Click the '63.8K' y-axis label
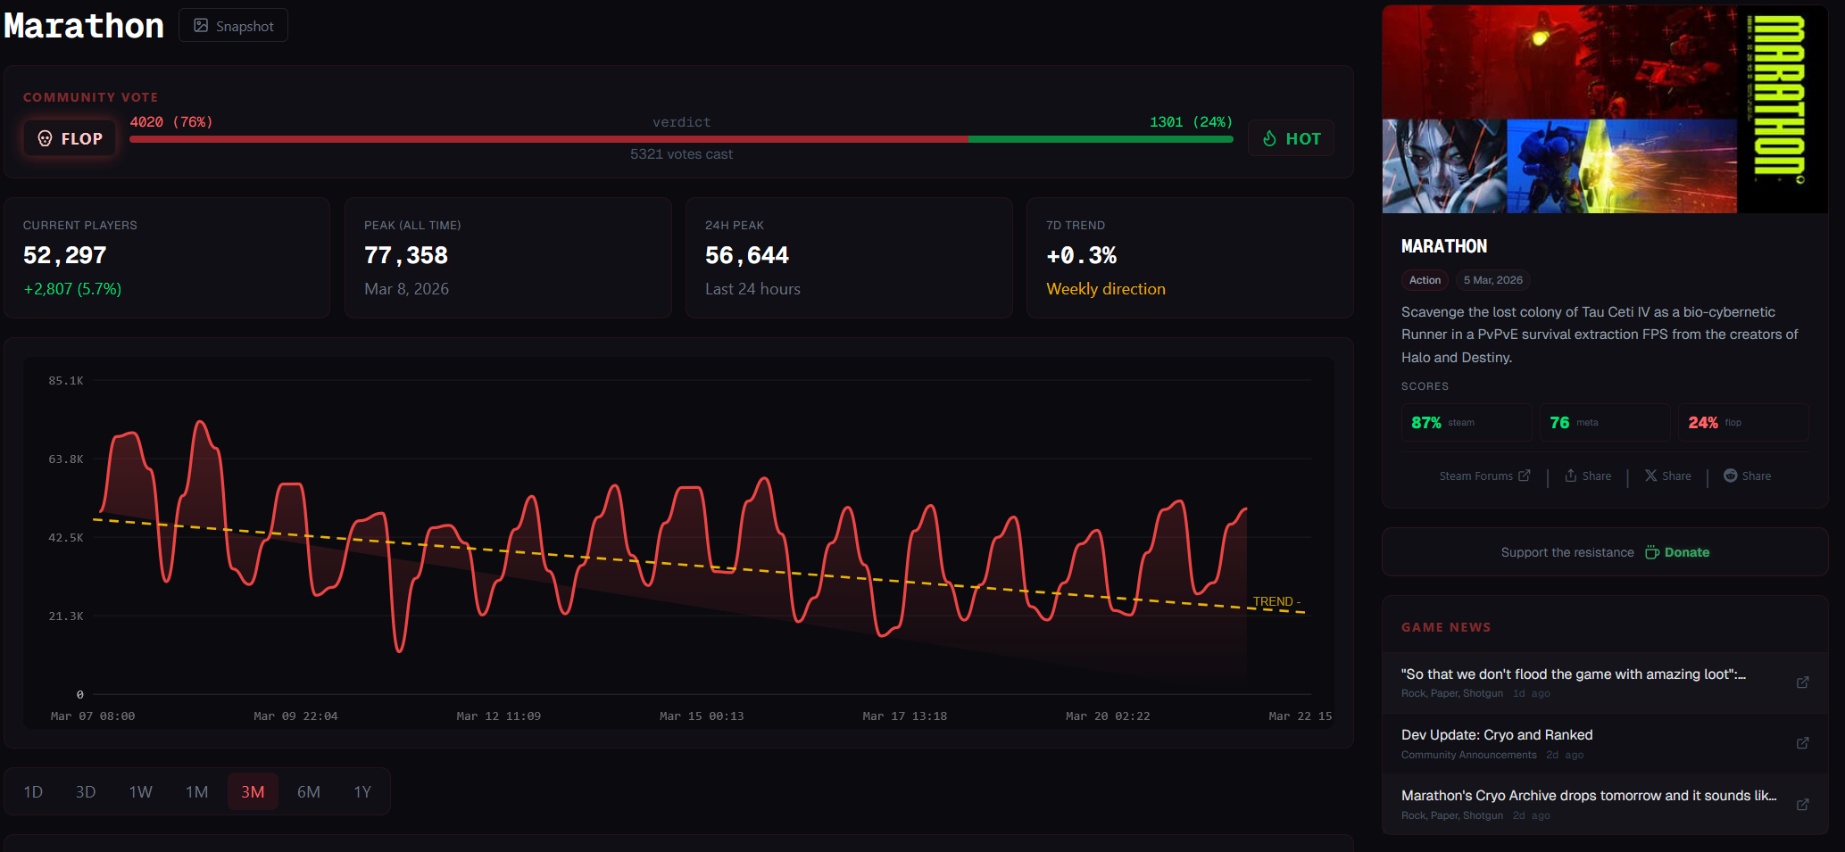Image resolution: width=1845 pixels, height=852 pixels. tap(66, 459)
